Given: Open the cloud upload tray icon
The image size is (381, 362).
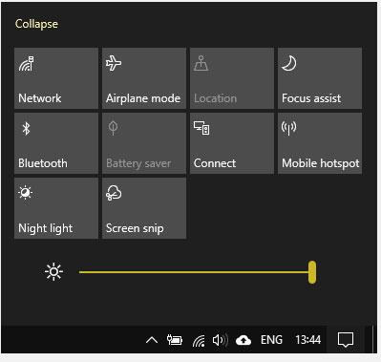Looking at the screenshot, I should [243, 340].
